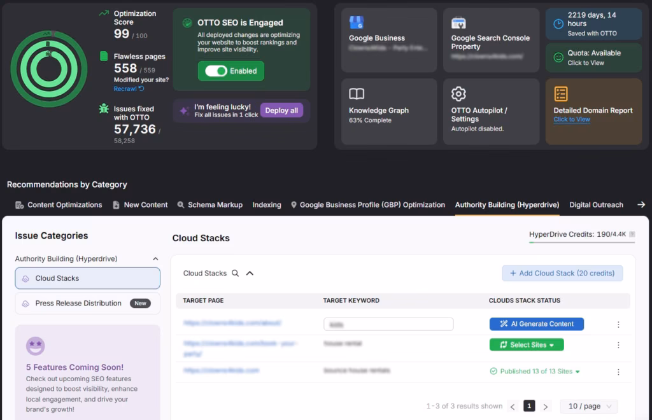Open the Digital Outreach tab
The width and height of the screenshot is (652, 420).
596,205
